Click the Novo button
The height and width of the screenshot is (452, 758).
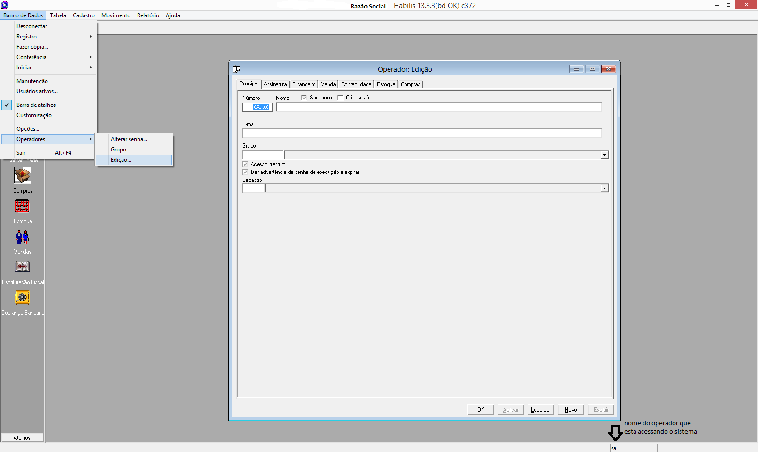(x=571, y=410)
